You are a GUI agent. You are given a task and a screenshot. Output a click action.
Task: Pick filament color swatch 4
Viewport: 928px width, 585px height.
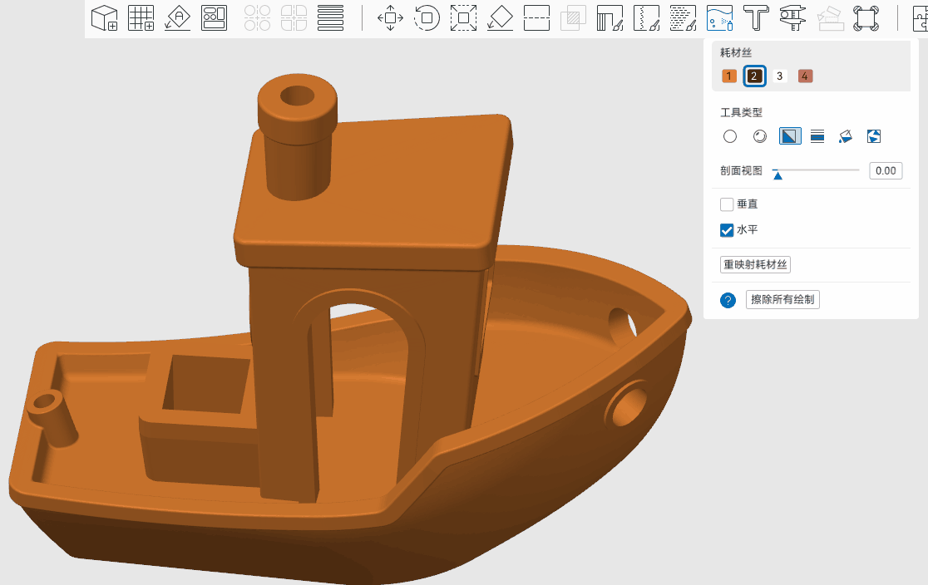(x=805, y=76)
